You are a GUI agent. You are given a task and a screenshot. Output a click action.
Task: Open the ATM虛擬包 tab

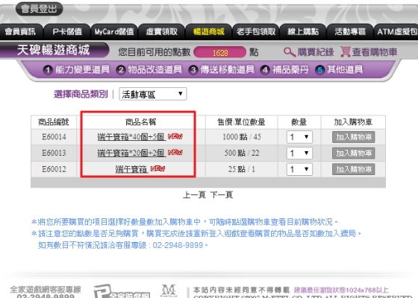pos(396,32)
